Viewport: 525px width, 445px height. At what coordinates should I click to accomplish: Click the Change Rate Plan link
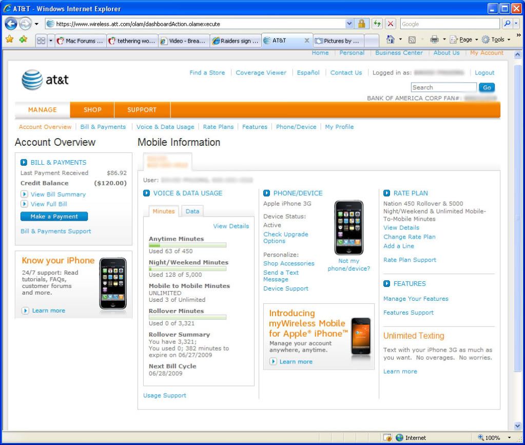410,237
